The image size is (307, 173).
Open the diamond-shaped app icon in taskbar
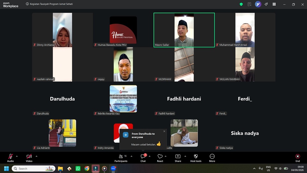(69, 169)
